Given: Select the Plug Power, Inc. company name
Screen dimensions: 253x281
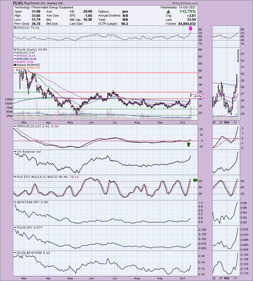Looking at the screenshot, I should [x=35, y=3].
